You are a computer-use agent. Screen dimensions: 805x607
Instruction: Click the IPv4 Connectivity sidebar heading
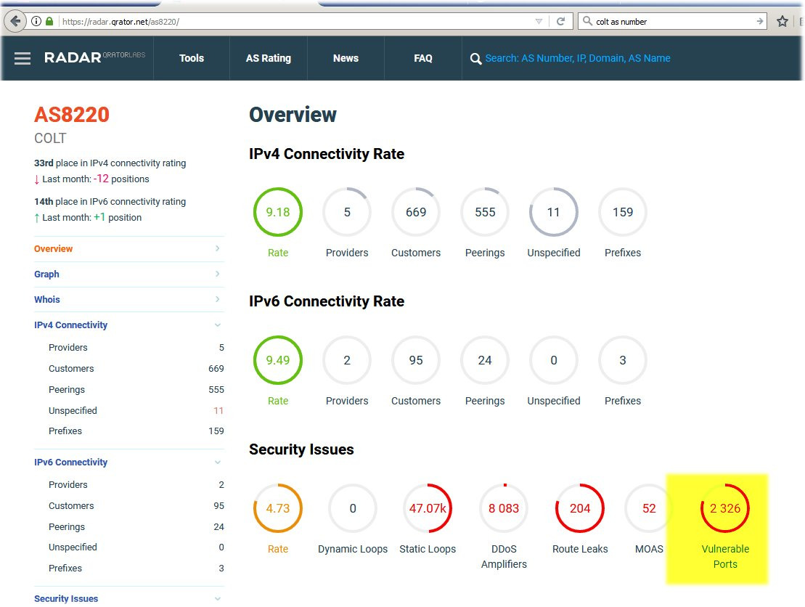[x=71, y=325]
